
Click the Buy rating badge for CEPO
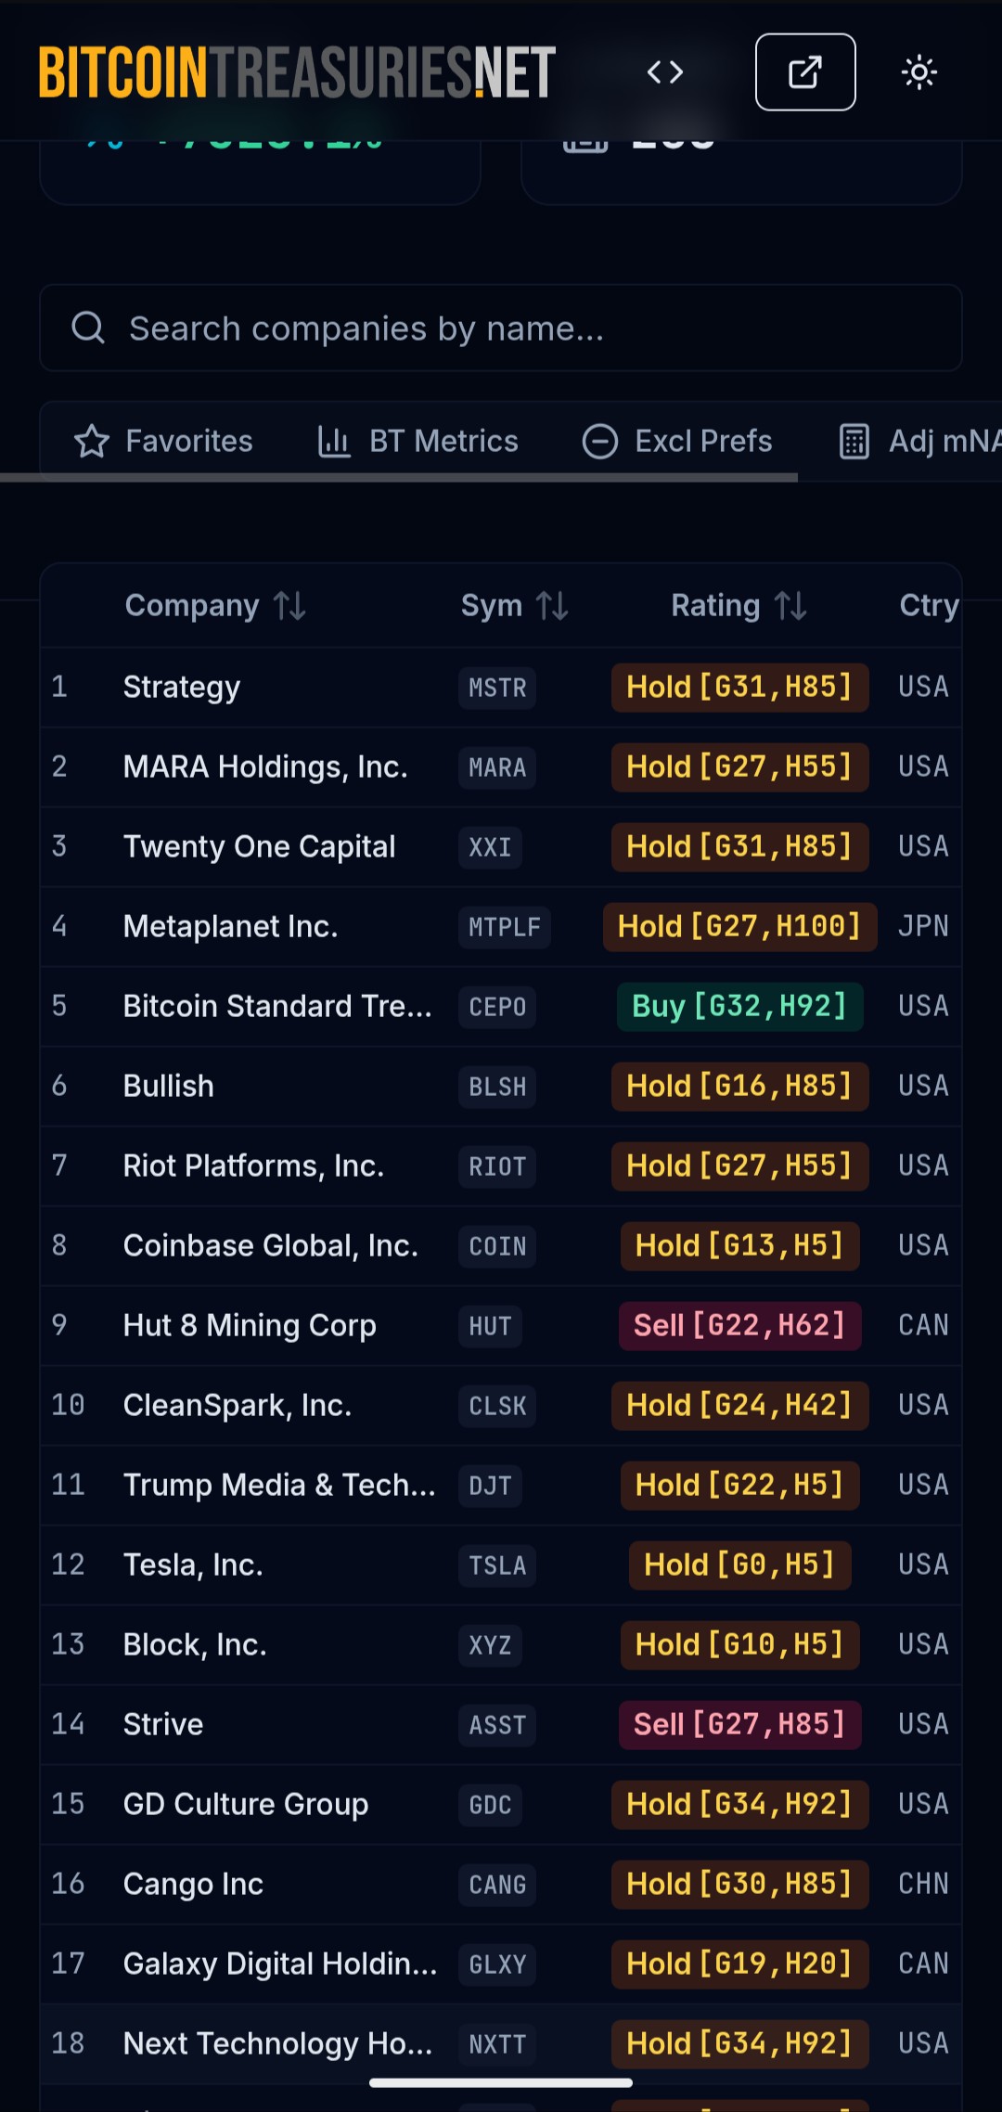click(739, 1006)
